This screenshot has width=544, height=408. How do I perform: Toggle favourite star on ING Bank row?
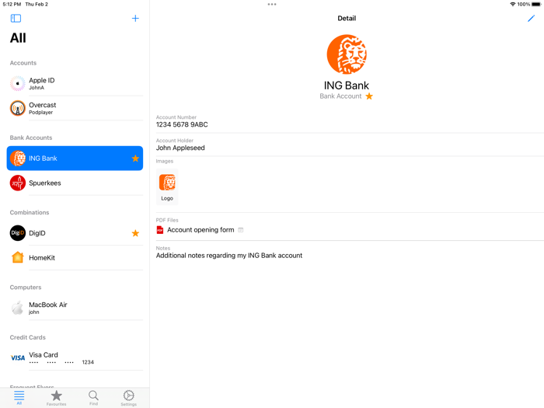pyautogui.click(x=135, y=159)
